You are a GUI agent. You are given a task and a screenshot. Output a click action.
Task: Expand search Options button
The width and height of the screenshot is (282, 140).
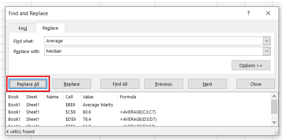[x=251, y=65]
